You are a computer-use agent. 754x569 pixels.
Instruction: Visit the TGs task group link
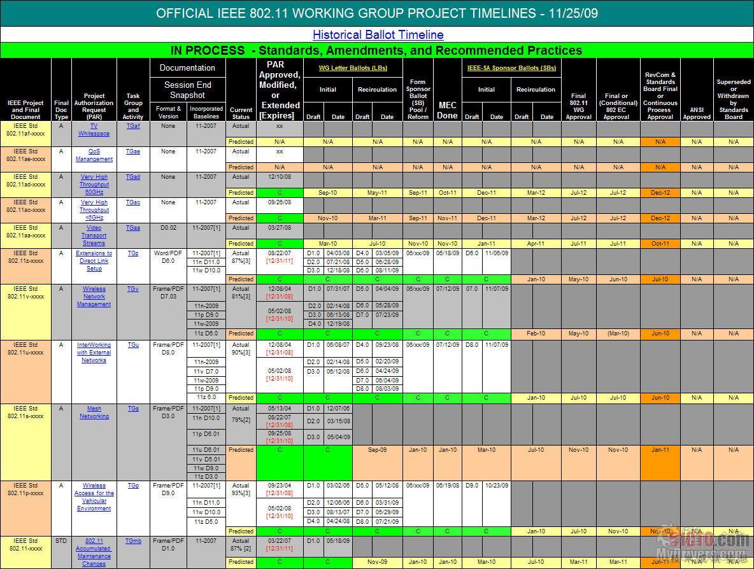[133, 409]
